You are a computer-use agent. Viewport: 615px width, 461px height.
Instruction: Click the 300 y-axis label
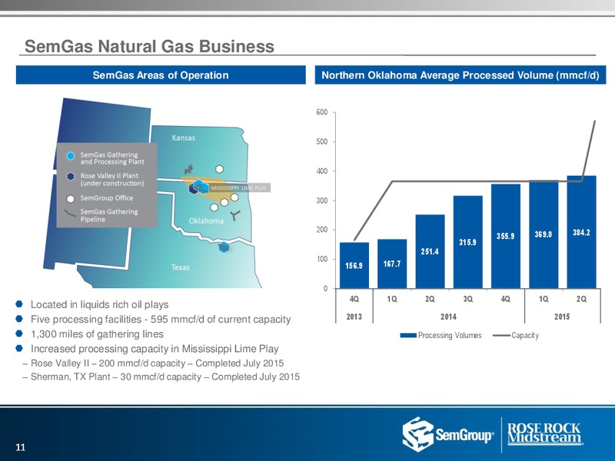[x=321, y=201]
